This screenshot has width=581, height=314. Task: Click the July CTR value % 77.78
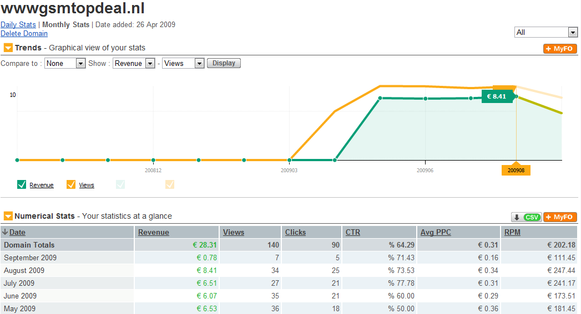[x=401, y=284]
